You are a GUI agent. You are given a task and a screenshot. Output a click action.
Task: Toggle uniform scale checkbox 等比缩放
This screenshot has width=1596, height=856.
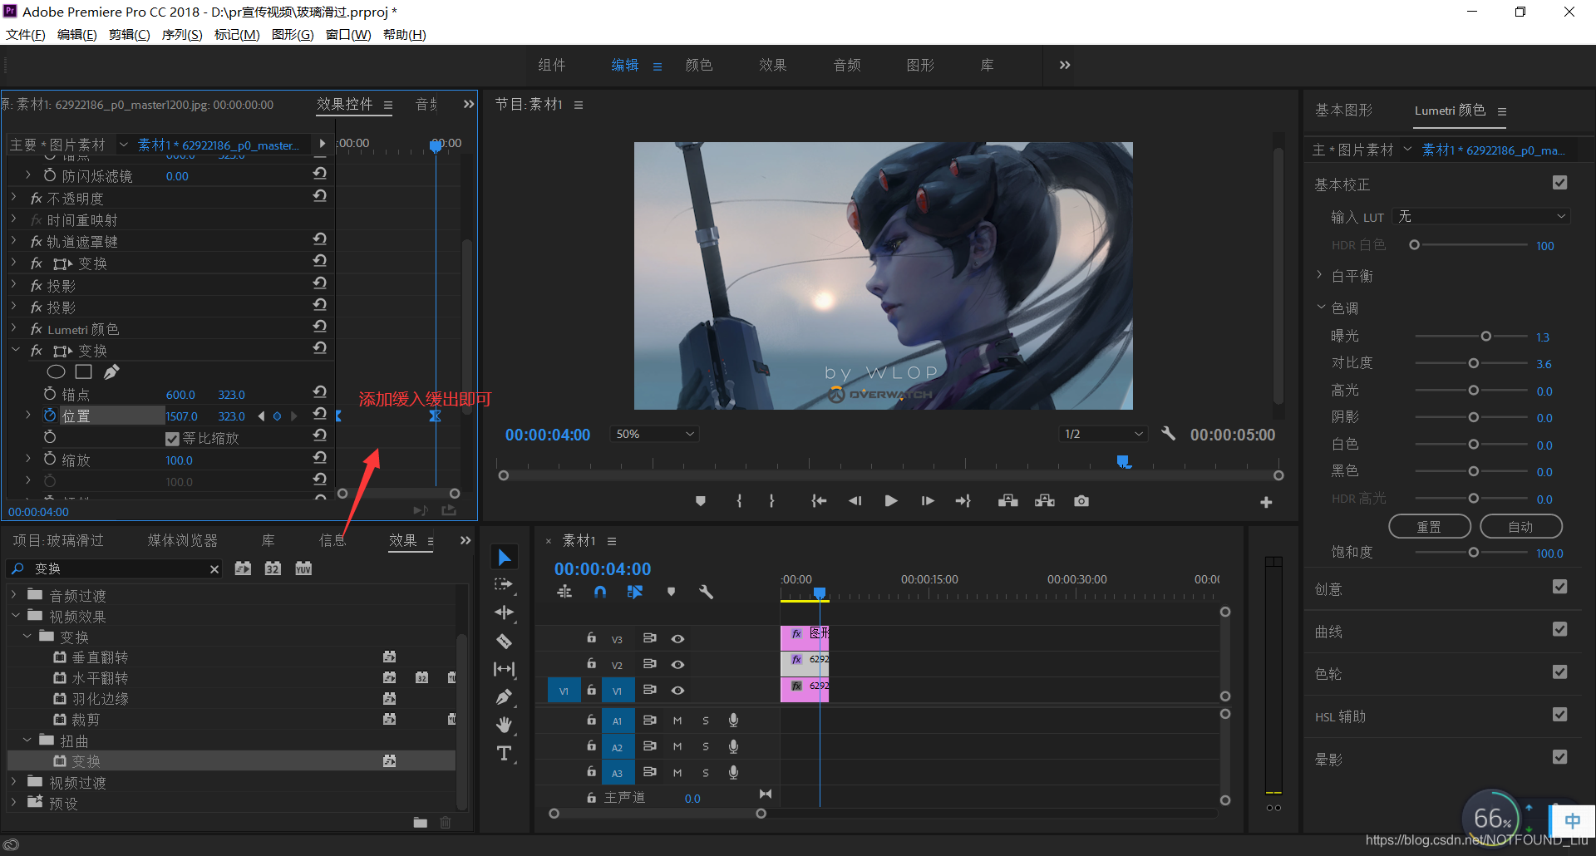[172, 439]
